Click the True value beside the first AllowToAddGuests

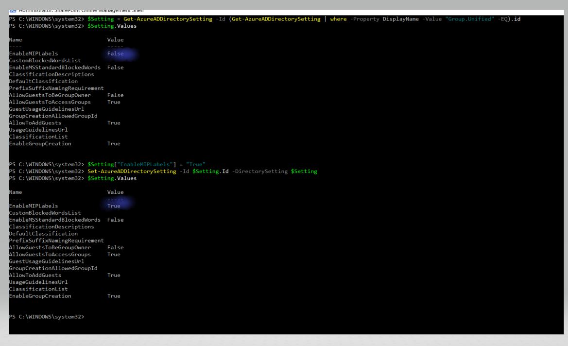click(x=114, y=123)
